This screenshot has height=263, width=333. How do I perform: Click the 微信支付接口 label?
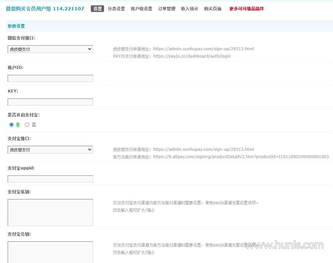tap(21, 38)
